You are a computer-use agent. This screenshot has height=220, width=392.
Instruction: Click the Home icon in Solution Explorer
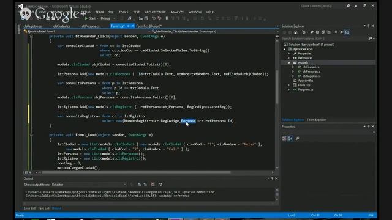296,32
